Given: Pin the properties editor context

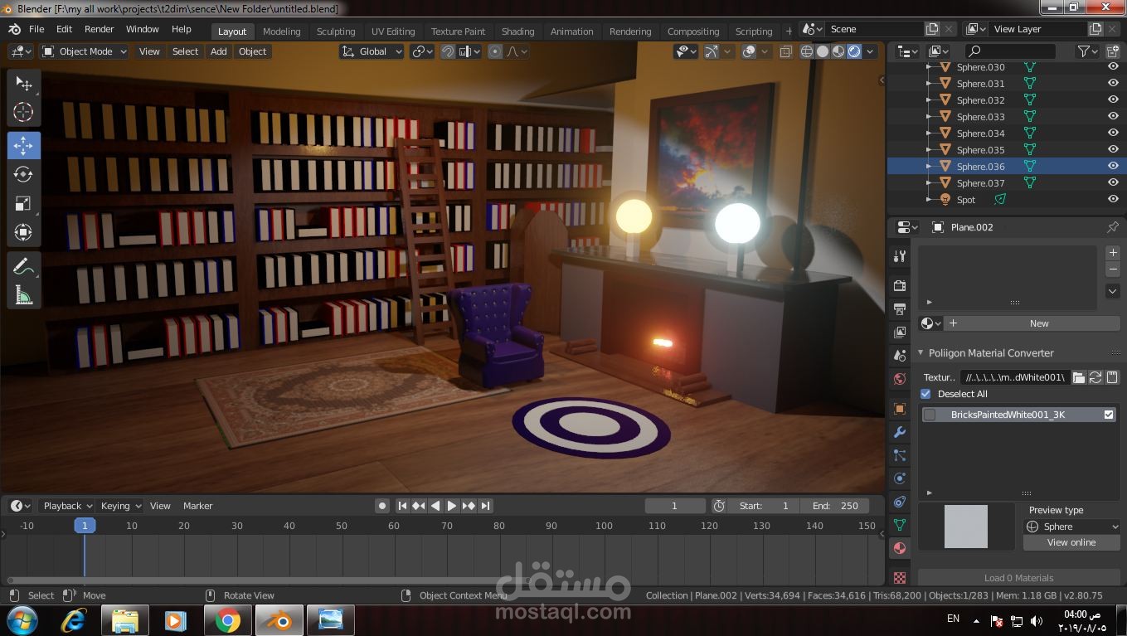Looking at the screenshot, I should coord(1113,227).
